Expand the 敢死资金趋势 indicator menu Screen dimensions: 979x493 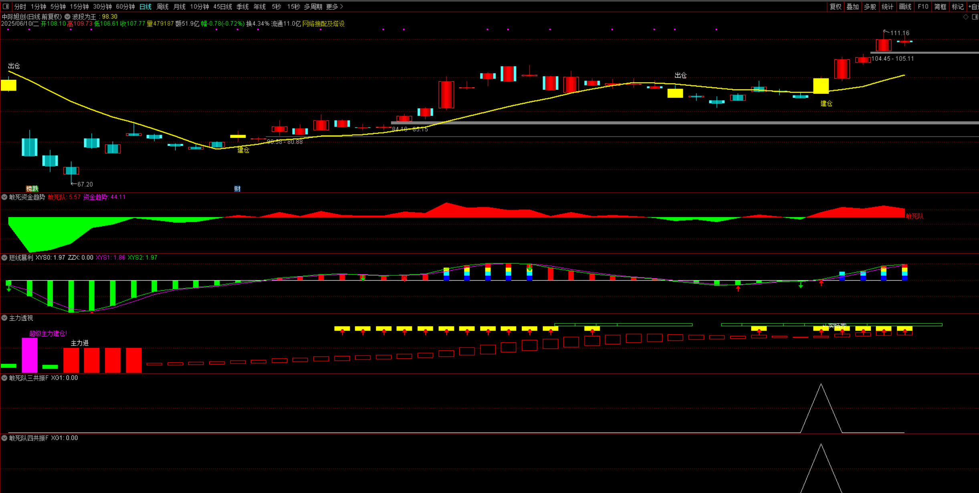coord(4,197)
